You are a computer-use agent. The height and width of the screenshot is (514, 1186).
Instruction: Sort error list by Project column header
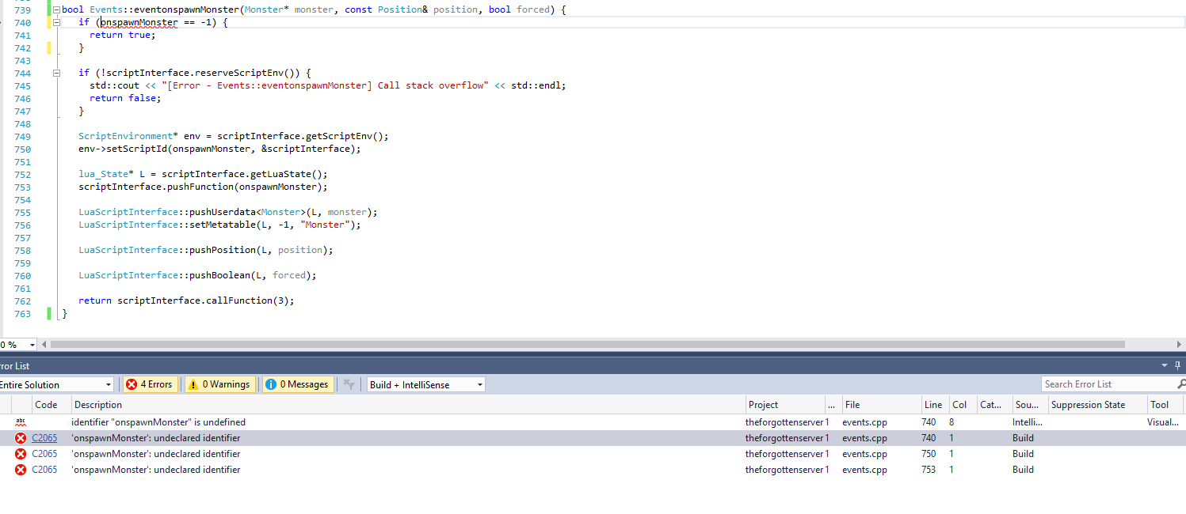click(x=784, y=405)
